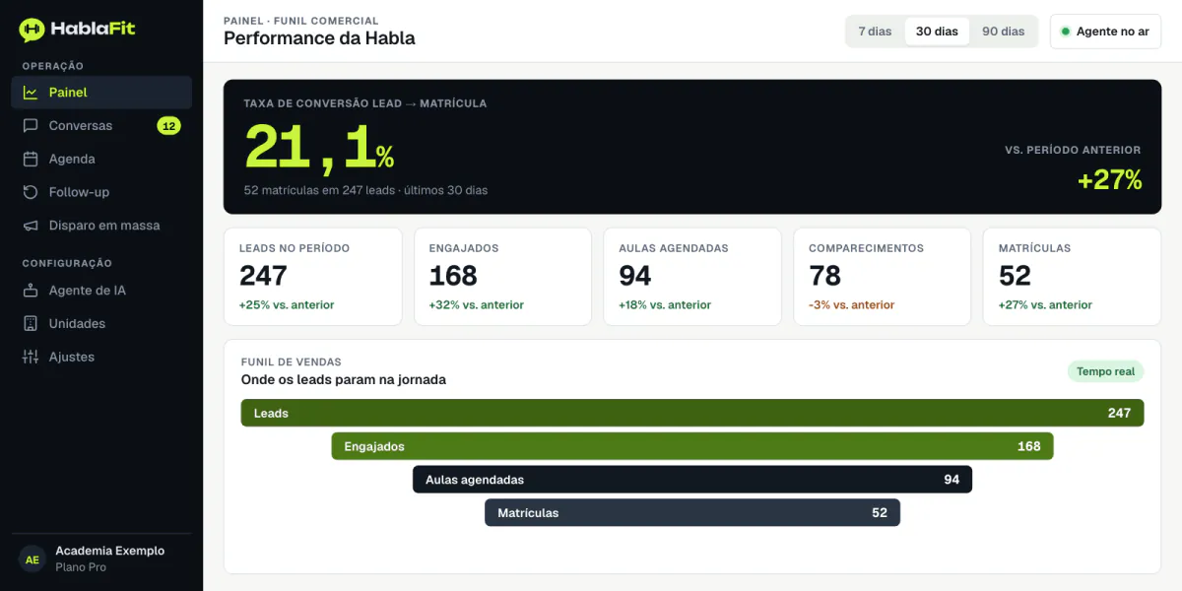Open the Painel menu item
Image resolution: width=1182 pixels, height=591 pixels.
[x=101, y=93]
